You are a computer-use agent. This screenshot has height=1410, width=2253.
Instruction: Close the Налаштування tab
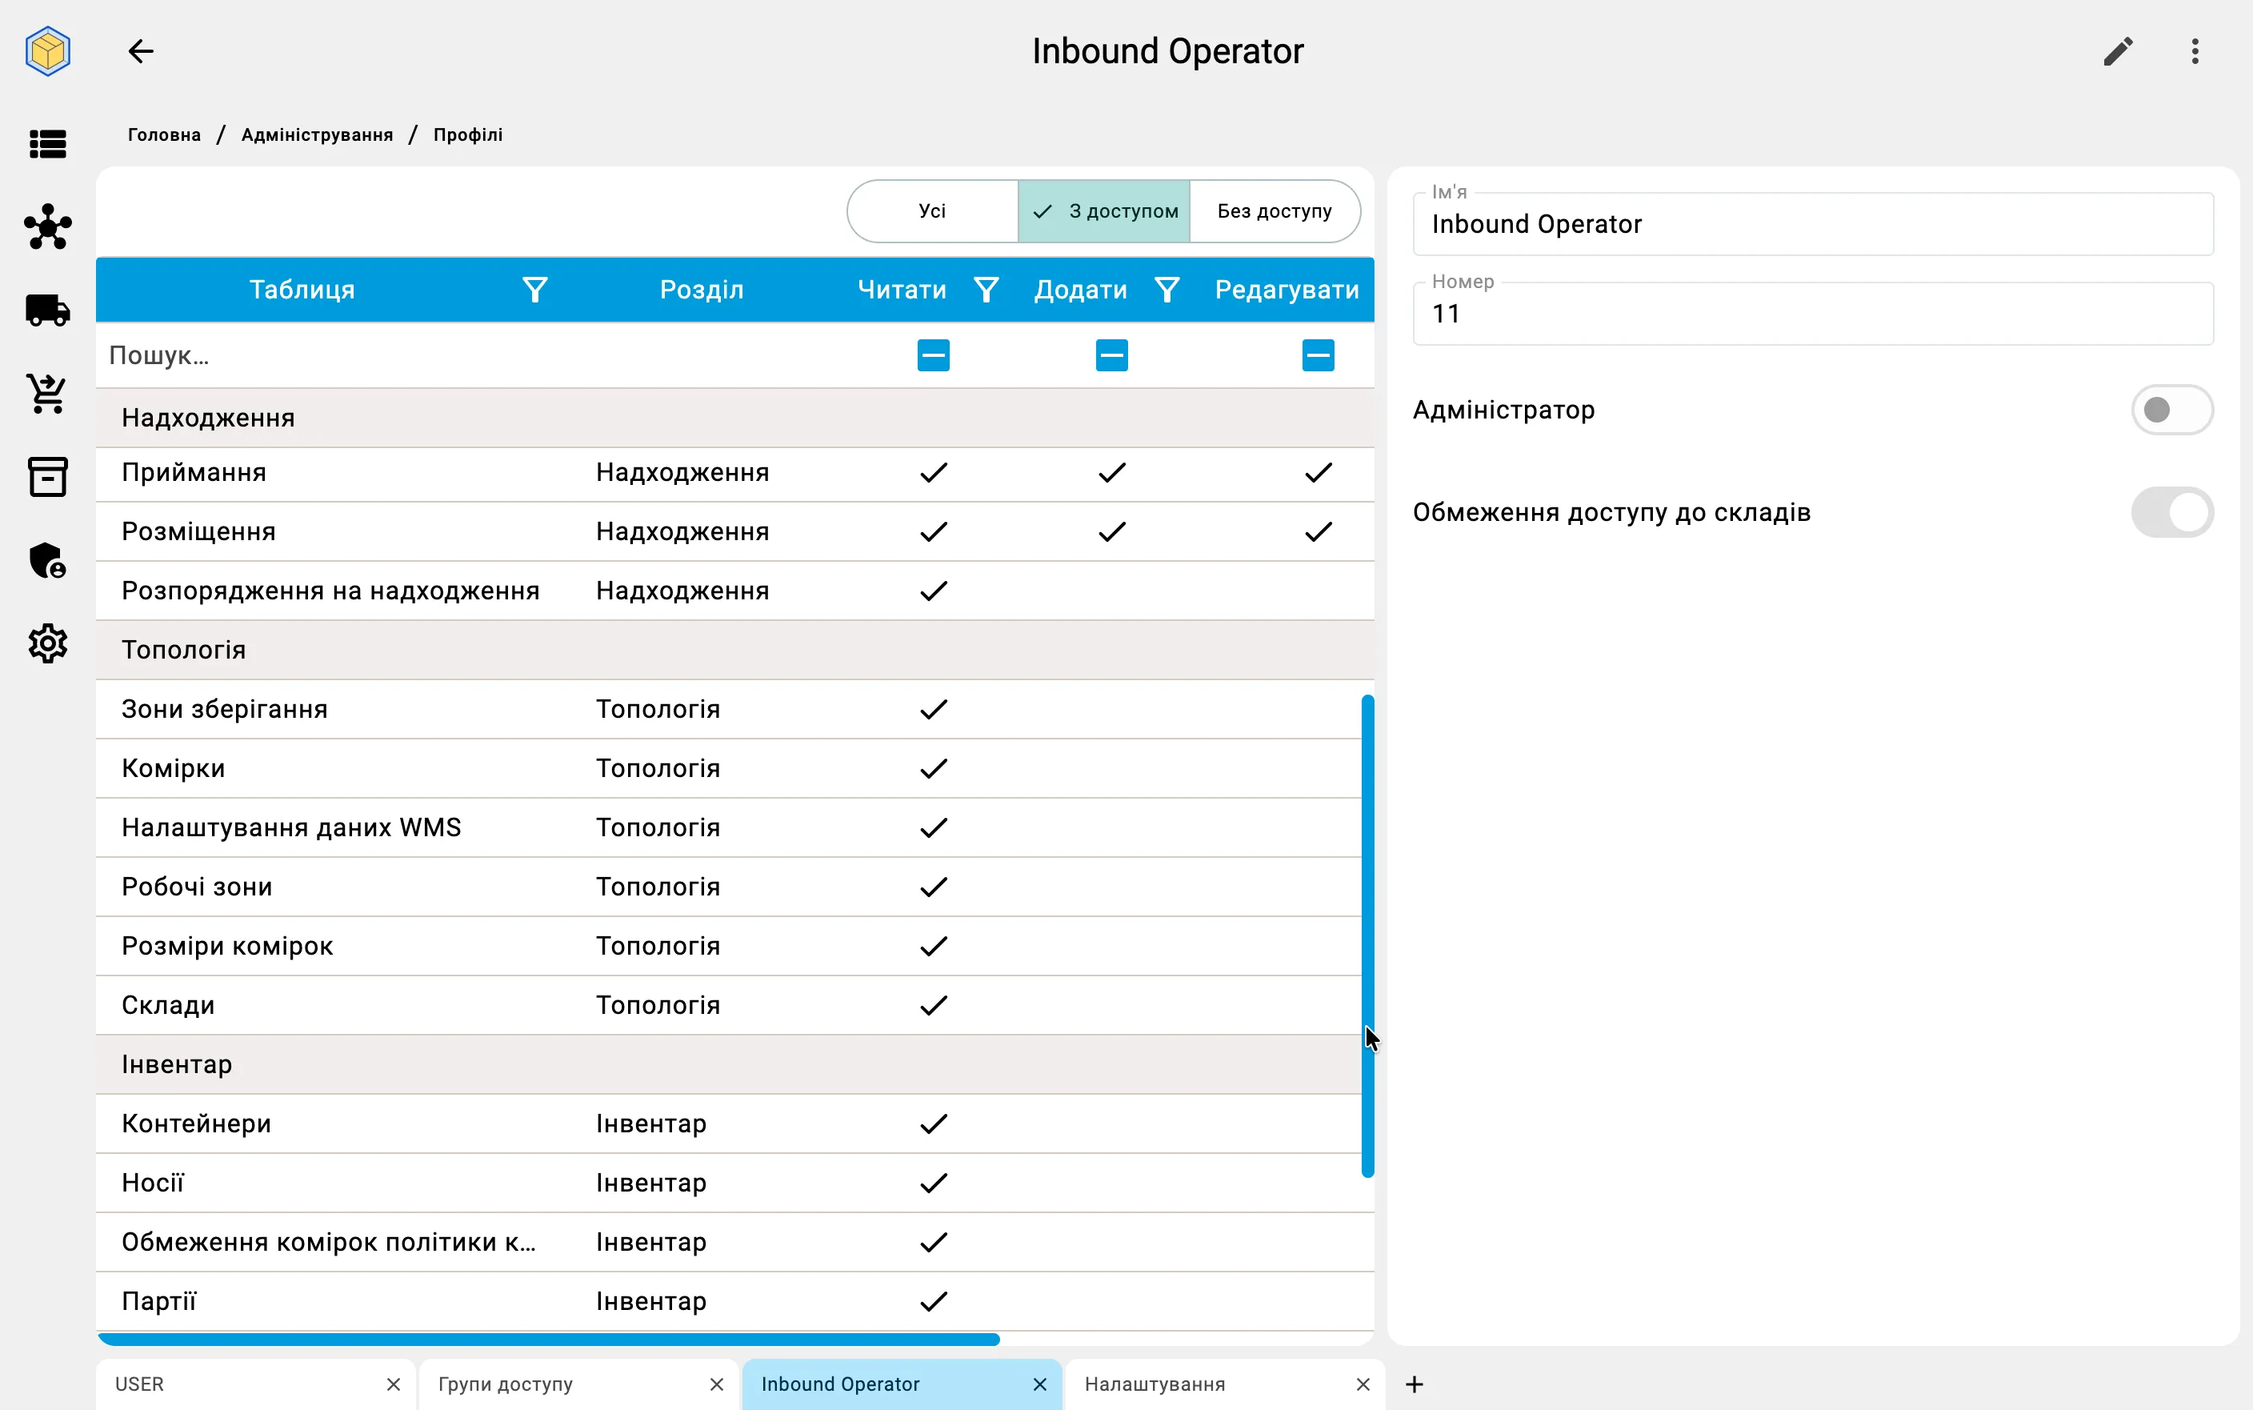pyautogui.click(x=1363, y=1384)
